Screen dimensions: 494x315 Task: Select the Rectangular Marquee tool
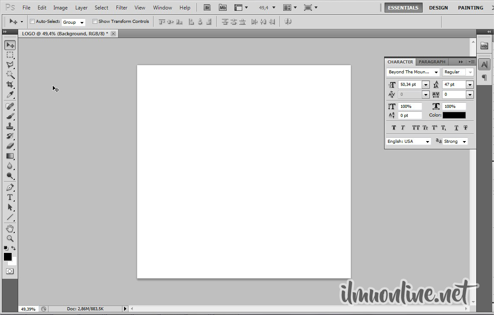pyautogui.click(x=10, y=55)
